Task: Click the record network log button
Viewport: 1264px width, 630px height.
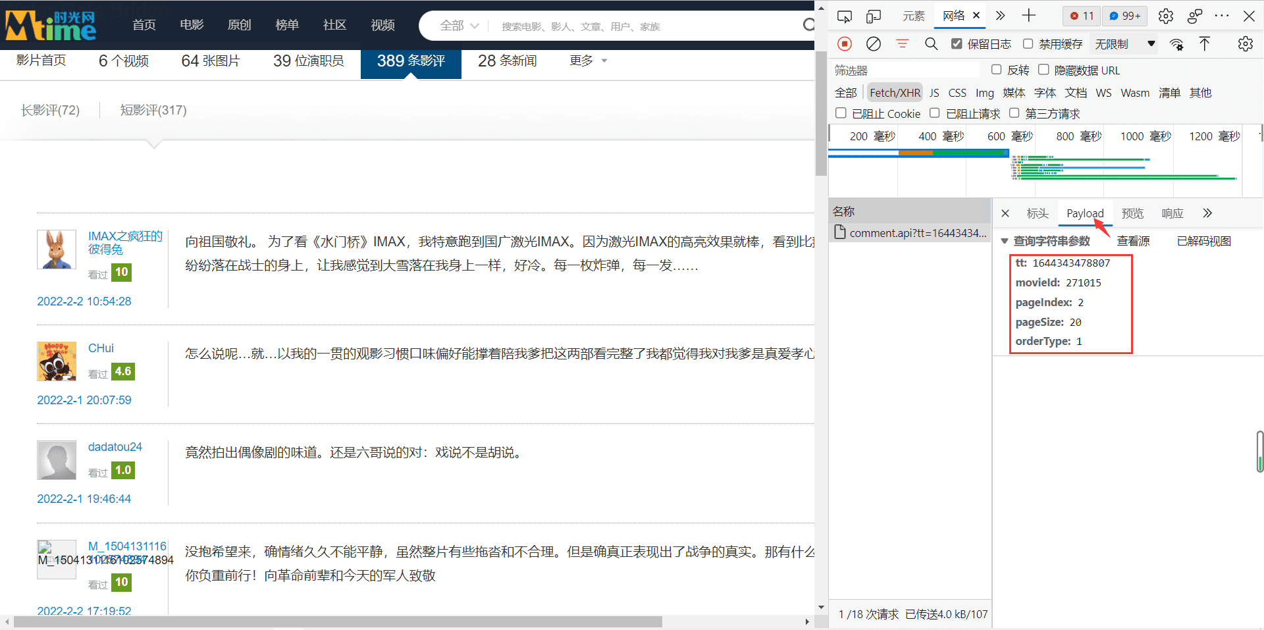Action: pos(845,44)
